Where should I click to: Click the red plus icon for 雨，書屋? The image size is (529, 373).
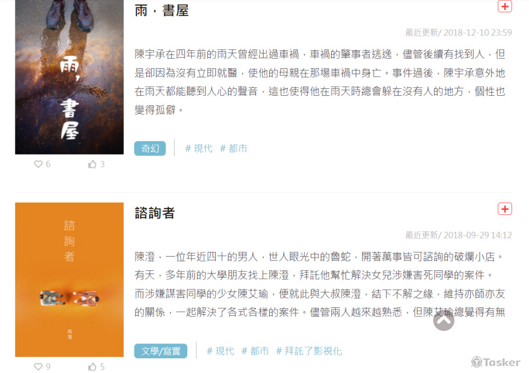coord(505,6)
